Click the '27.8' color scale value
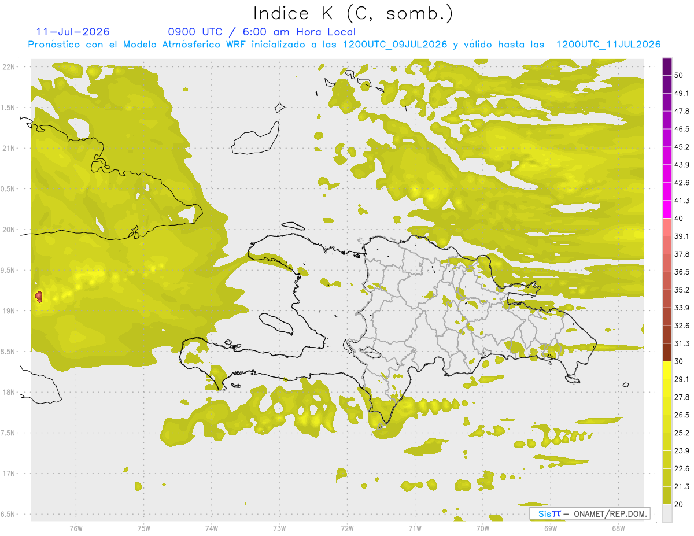Viewport: 694px width, 536px height. [x=682, y=397]
